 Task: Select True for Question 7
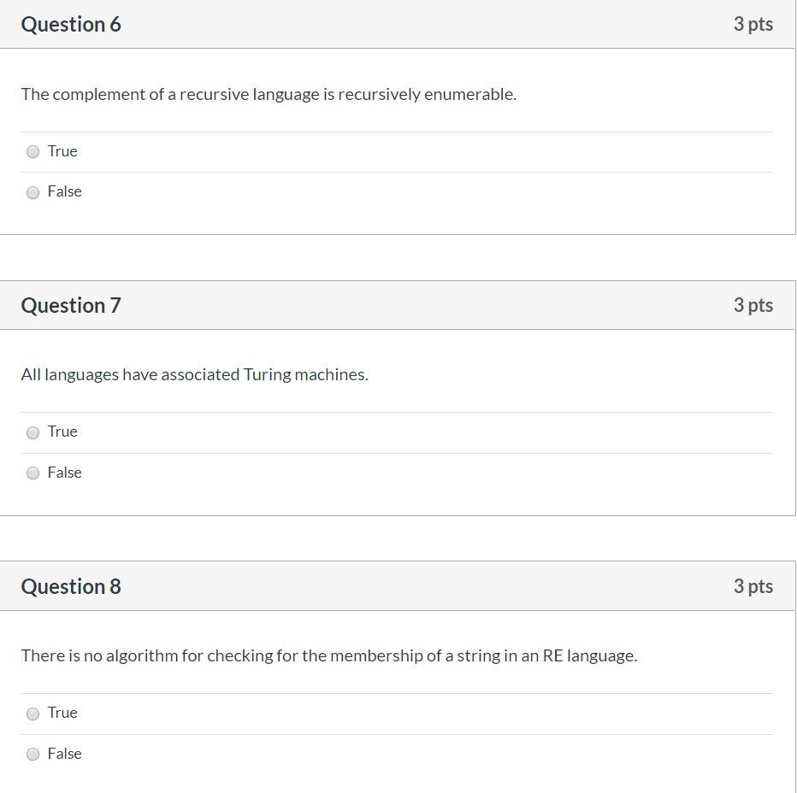[x=32, y=432]
